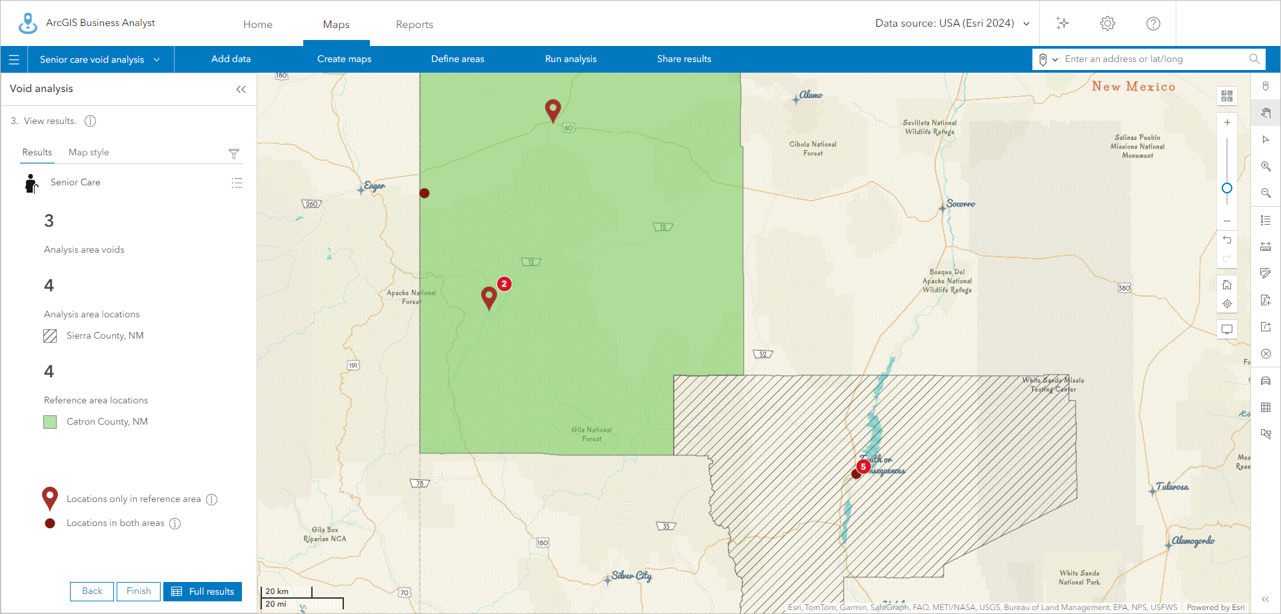Screen dimensions: 1281x614
Task: Expand the right tools sidebar
Action: [x=1266, y=599]
